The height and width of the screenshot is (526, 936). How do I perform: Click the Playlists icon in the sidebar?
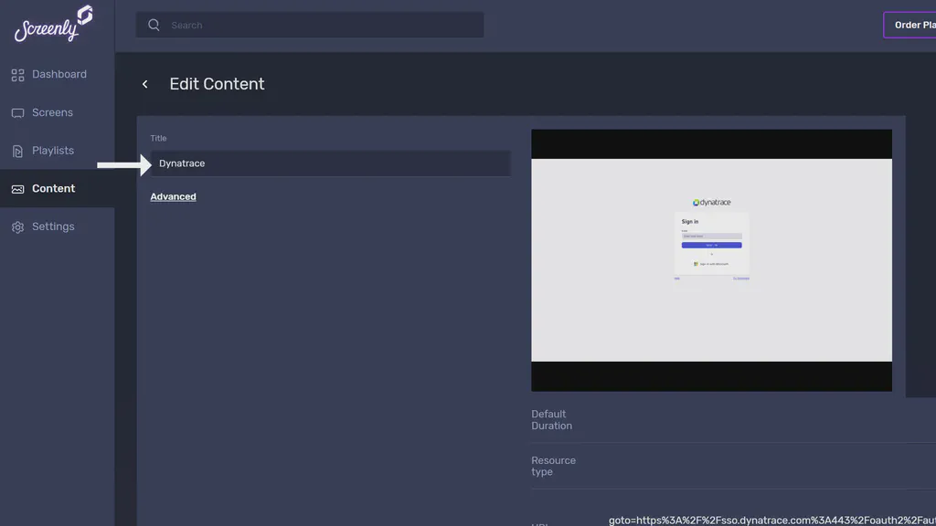click(17, 150)
